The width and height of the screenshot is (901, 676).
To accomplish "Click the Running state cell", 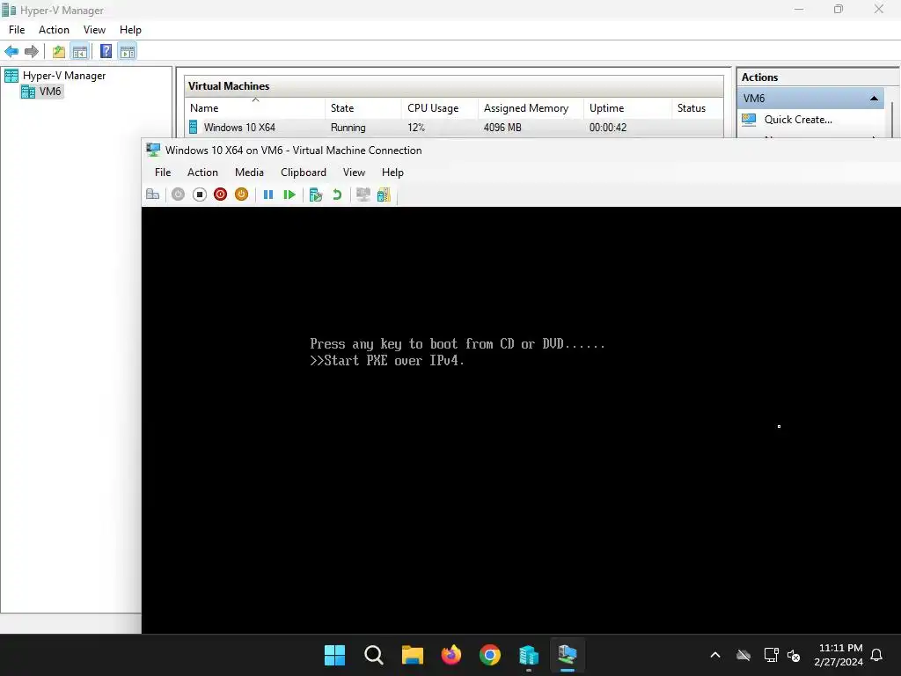I will tap(348, 128).
